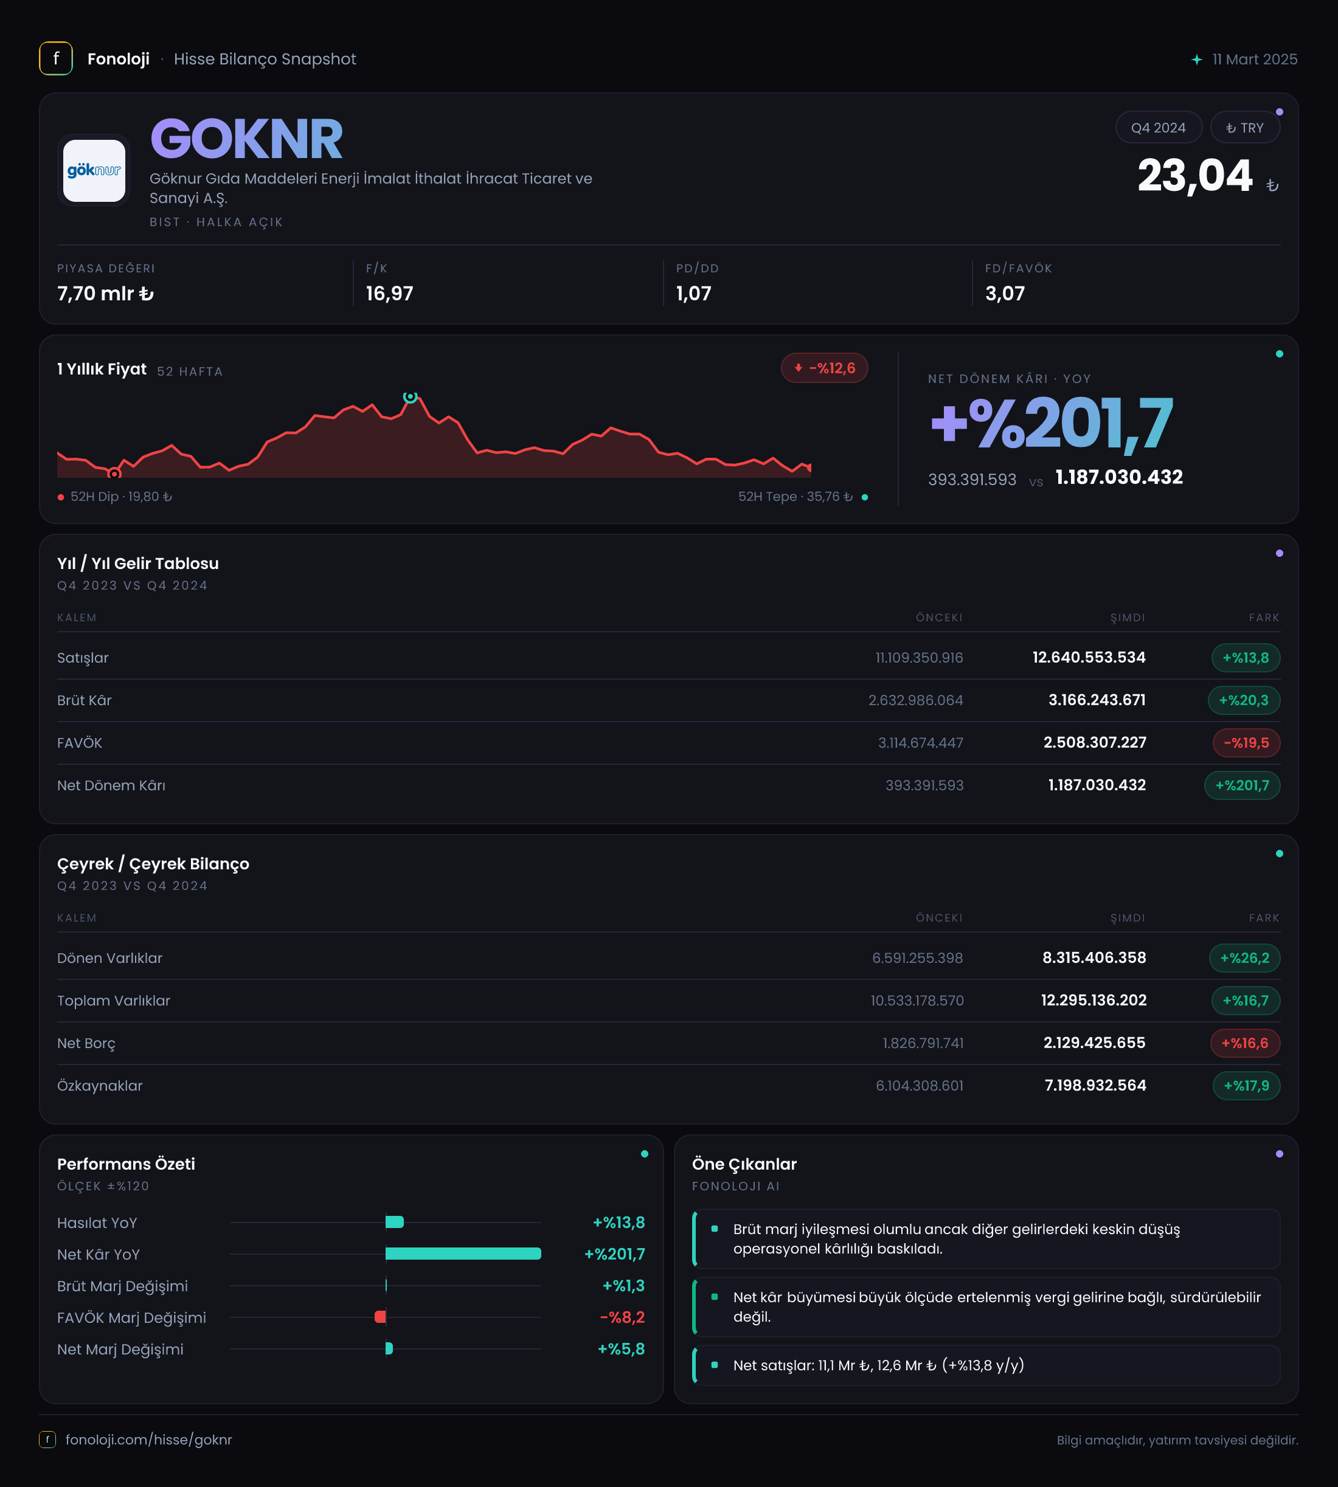This screenshot has height=1487, width=1338.
Task: Click the Performans Özeti heading
Action: (x=127, y=1164)
